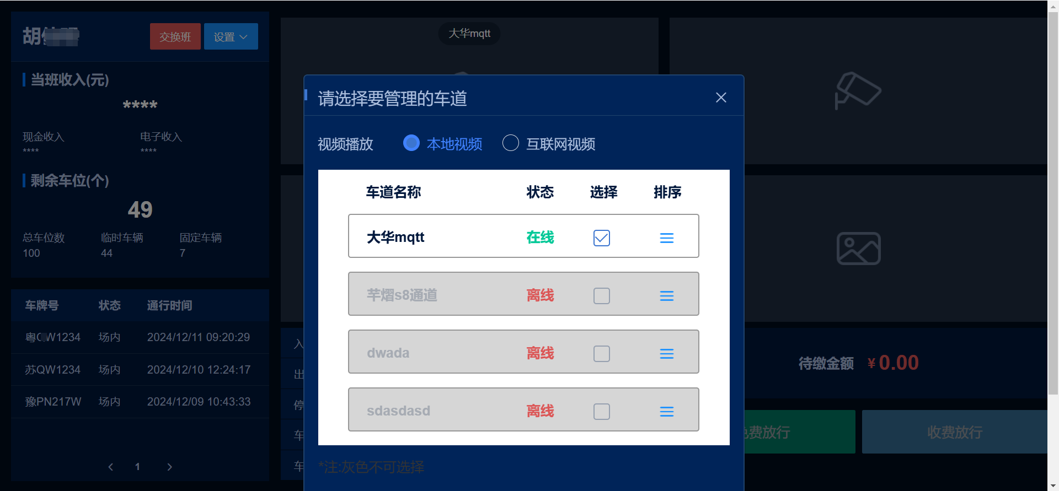The height and width of the screenshot is (491, 1059).
Task: Go to next page of vehicle list
Action: point(169,467)
